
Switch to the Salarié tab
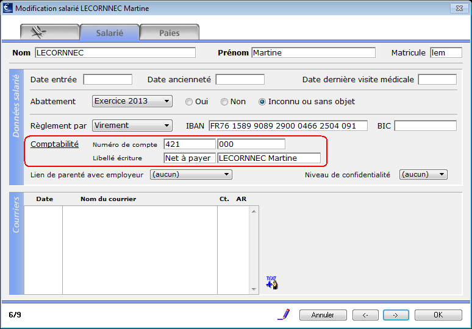pos(110,32)
